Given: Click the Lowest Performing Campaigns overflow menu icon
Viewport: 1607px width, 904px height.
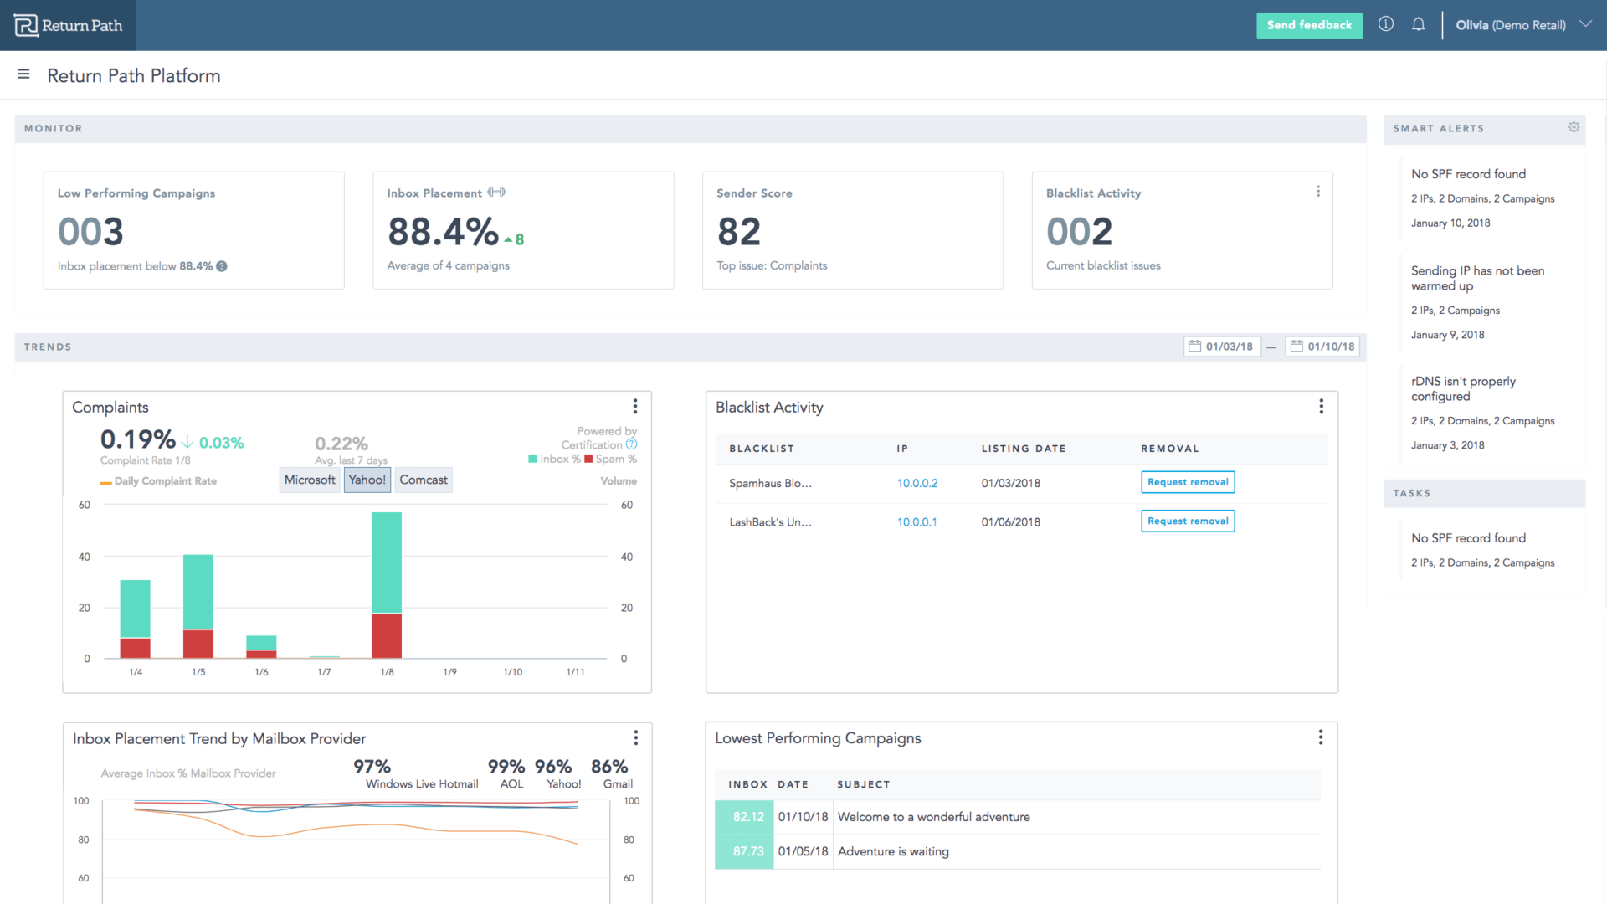Looking at the screenshot, I should coord(1320,737).
